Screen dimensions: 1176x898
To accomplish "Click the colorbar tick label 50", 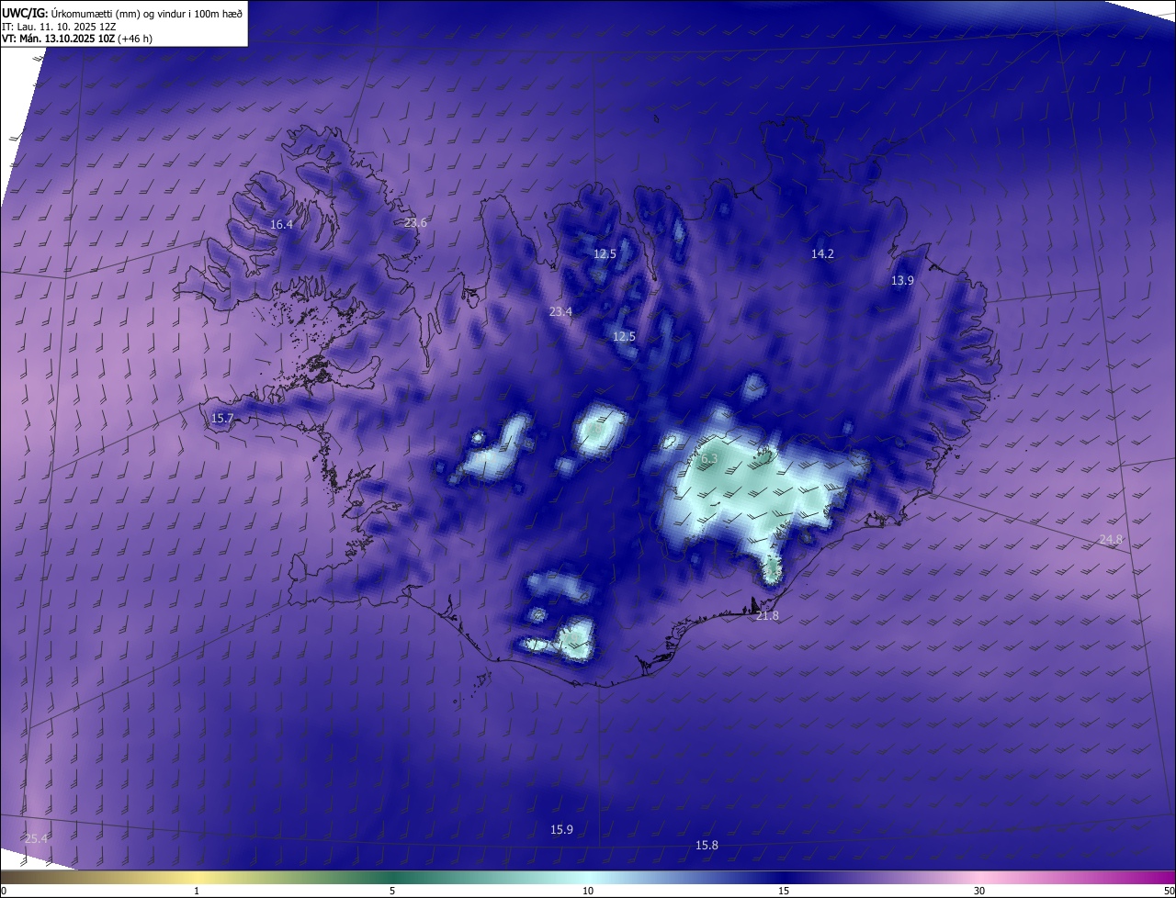I will point(1169,891).
